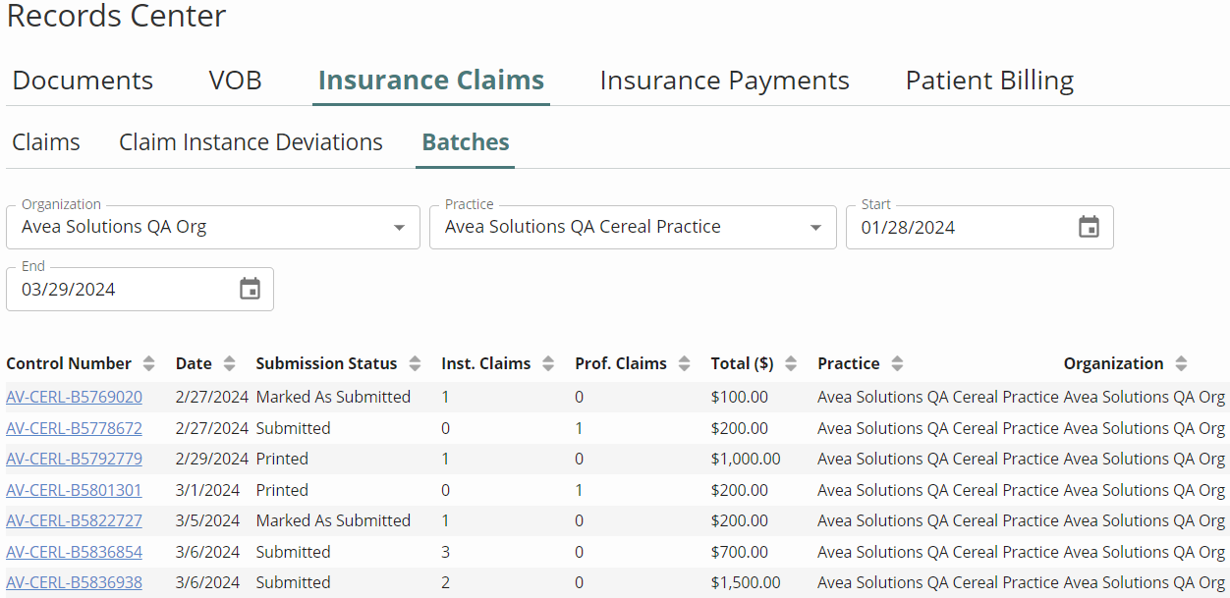The height and width of the screenshot is (598, 1230).
Task: Sort by Inst. Claims column arrows
Action: 548,363
